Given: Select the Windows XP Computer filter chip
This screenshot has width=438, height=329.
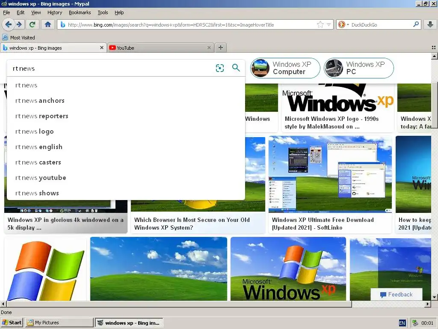Looking at the screenshot, I should (285, 68).
